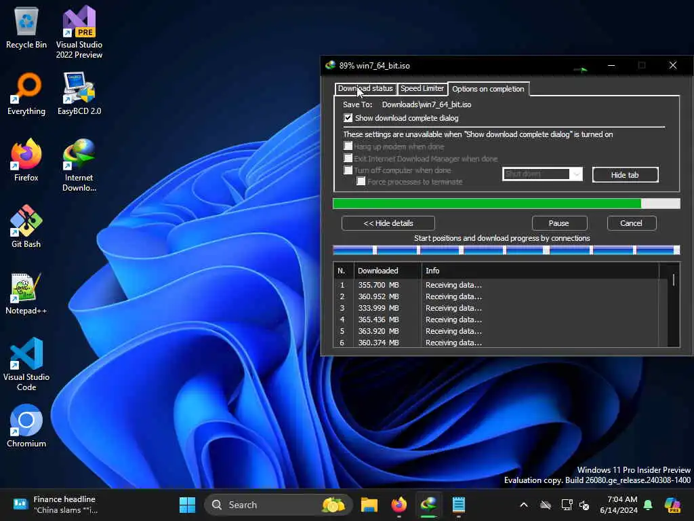
Task: Click the network display tray icon
Action: point(567,505)
